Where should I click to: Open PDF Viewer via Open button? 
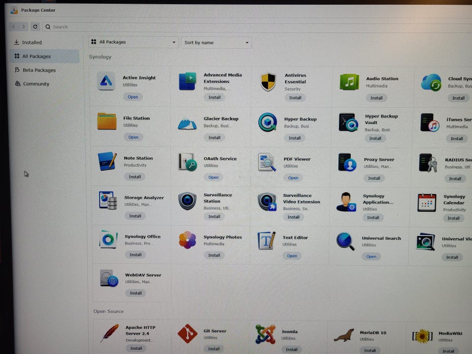pos(293,178)
